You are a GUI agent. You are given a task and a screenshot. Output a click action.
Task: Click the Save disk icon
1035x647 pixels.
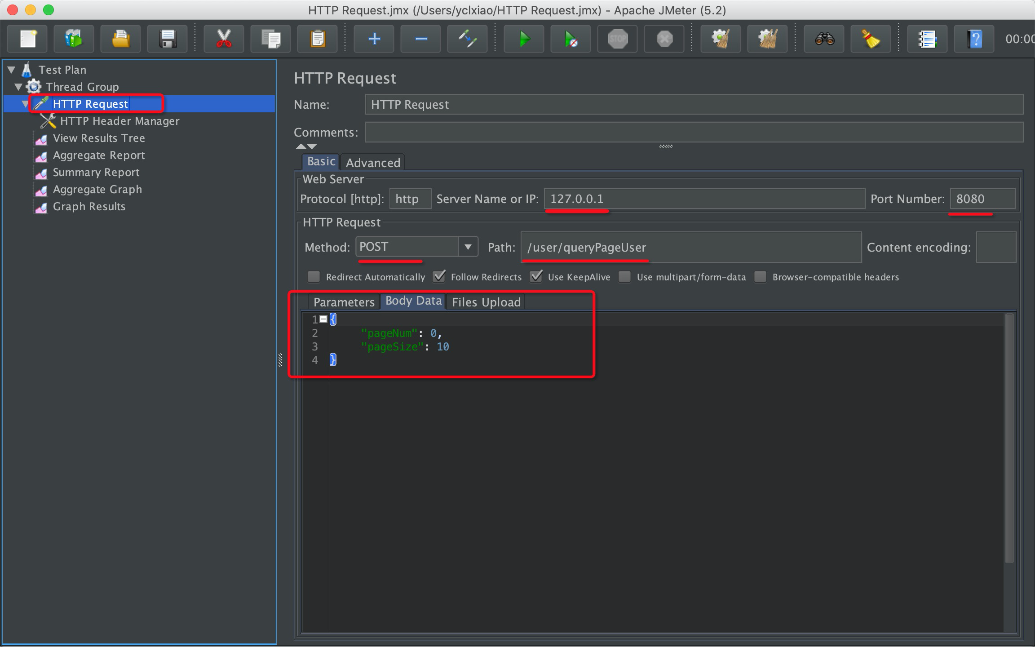(x=168, y=39)
